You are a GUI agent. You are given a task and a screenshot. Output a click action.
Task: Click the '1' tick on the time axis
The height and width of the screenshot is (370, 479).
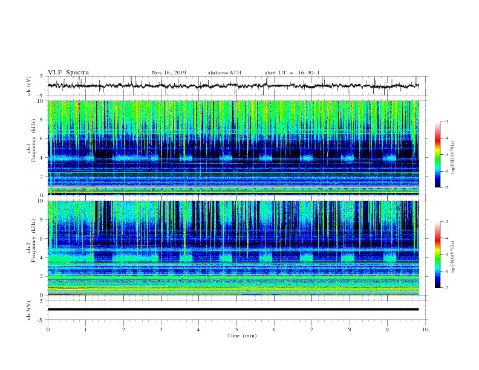point(85,329)
